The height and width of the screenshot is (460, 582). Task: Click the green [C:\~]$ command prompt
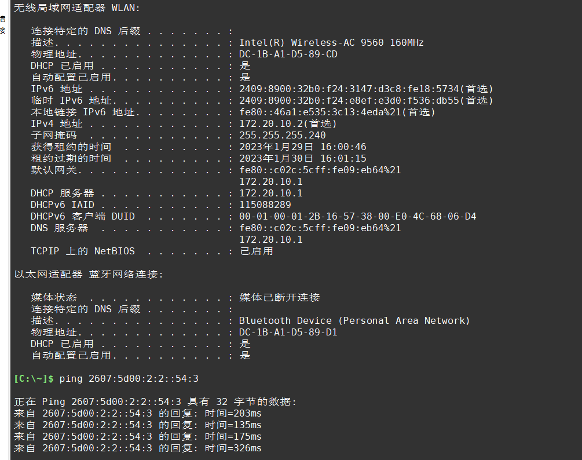(x=34, y=379)
